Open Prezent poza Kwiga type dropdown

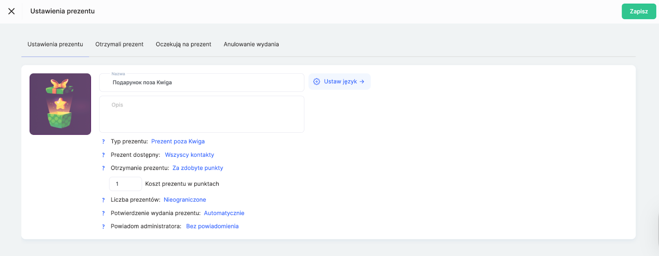click(178, 141)
